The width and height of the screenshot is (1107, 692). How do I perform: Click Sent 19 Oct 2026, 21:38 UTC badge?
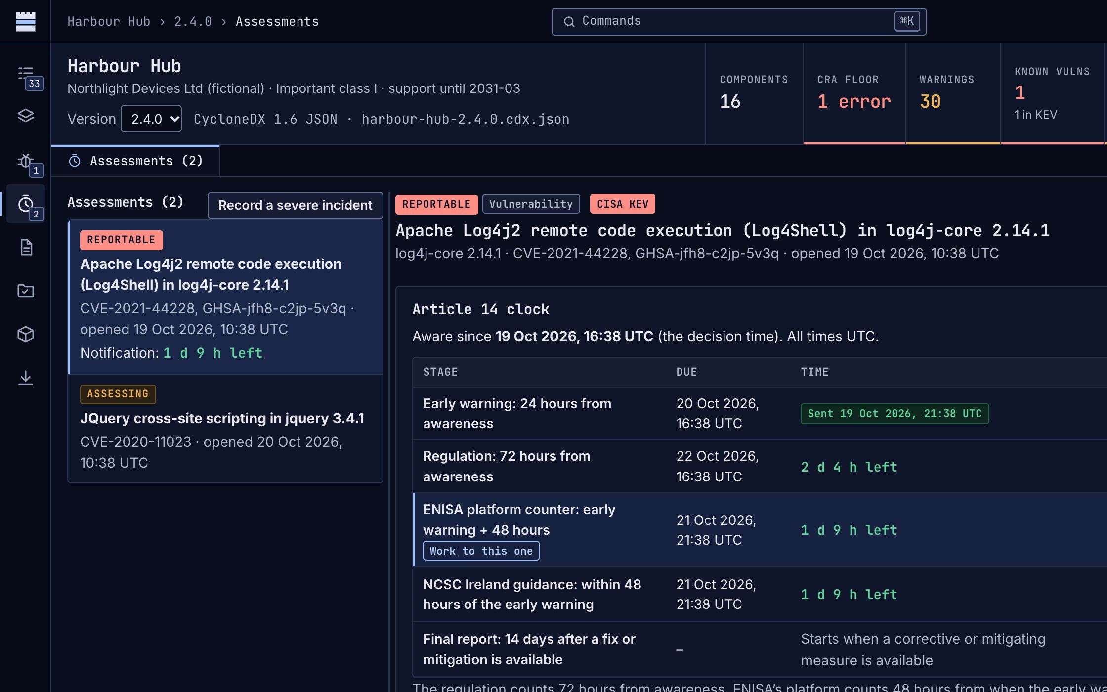(x=894, y=414)
